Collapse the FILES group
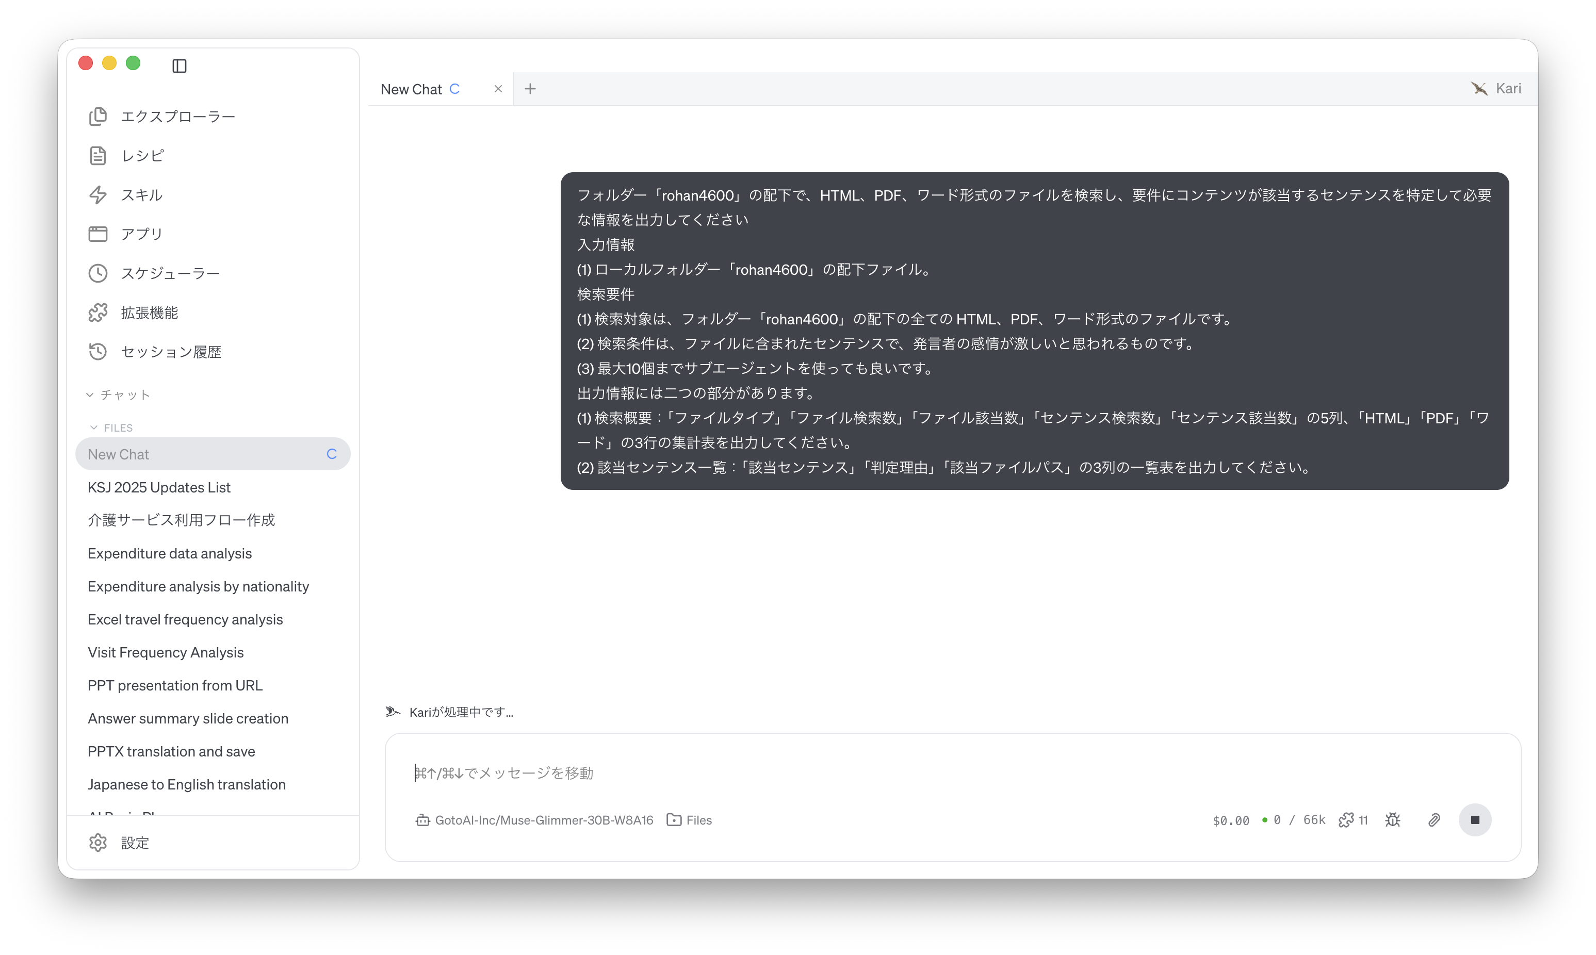Image resolution: width=1596 pixels, height=955 pixels. 111,427
